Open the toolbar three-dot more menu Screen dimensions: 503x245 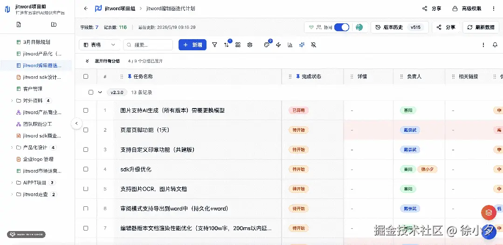483,45
